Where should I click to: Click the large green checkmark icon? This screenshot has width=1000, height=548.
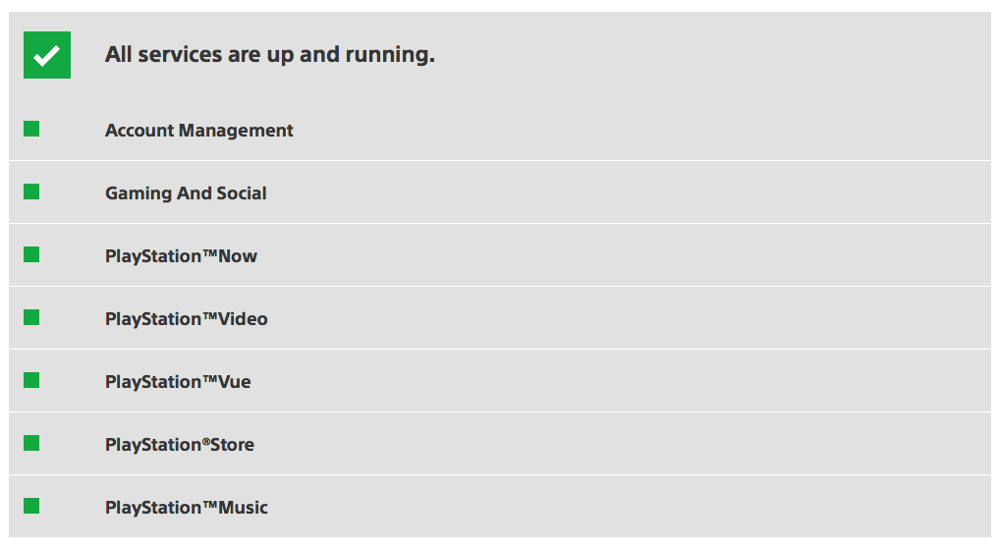click(x=47, y=55)
